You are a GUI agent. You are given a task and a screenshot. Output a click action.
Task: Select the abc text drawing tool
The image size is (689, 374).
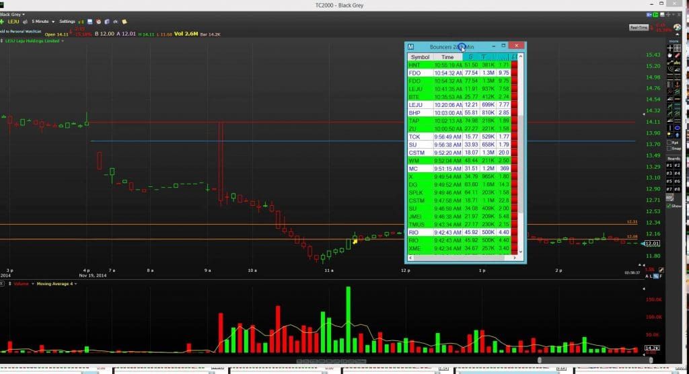point(677,63)
